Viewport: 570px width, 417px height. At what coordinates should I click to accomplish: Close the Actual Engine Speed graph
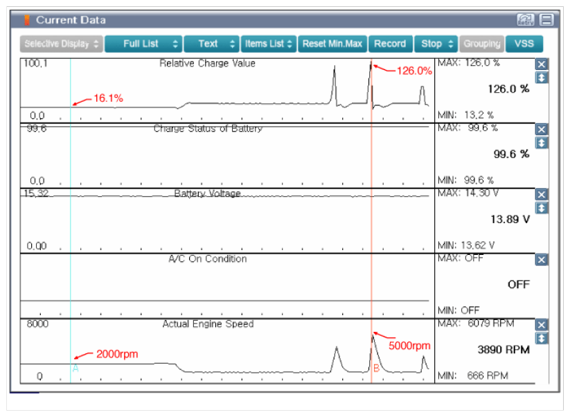point(542,325)
